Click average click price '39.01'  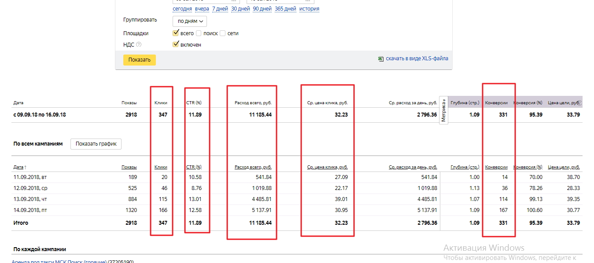[x=341, y=199]
